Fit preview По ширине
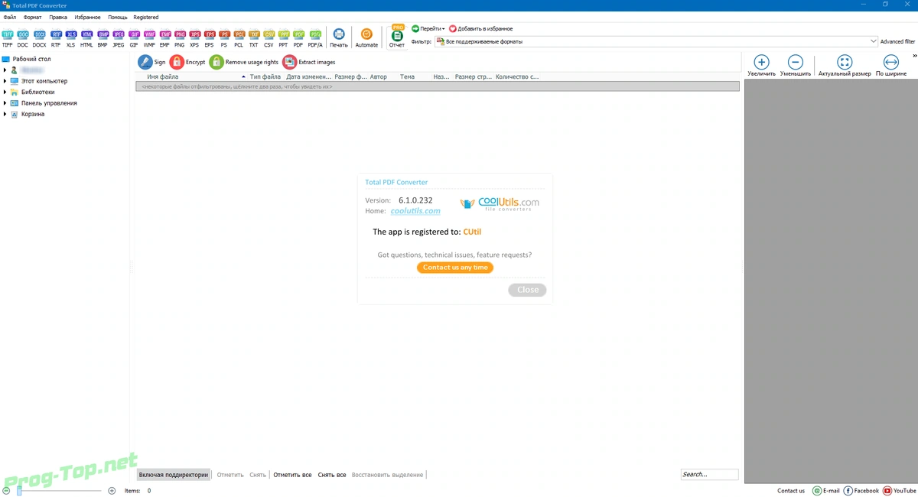918x497 pixels. [891, 66]
